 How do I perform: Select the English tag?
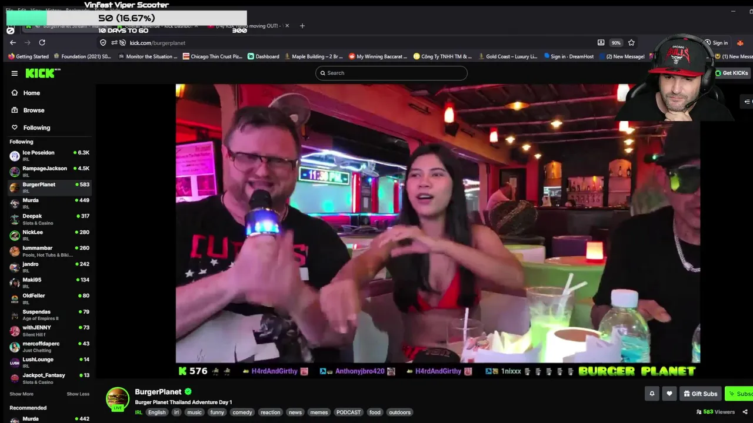tap(156, 412)
